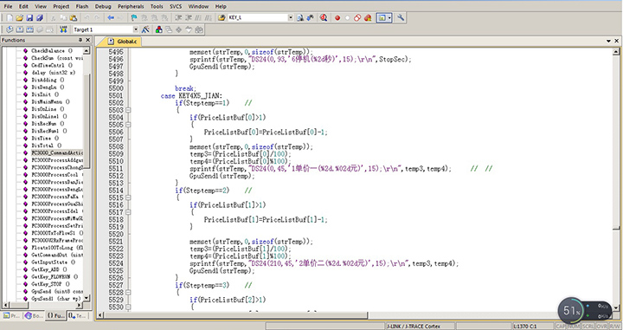The width and height of the screenshot is (623, 330).
Task: Open Options for Target wand icon
Action: (x=145, y=29)
